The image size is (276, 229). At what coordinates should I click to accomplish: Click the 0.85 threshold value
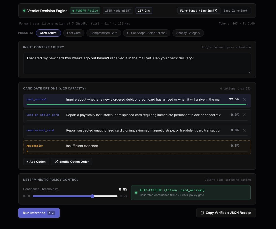[123, 189]
